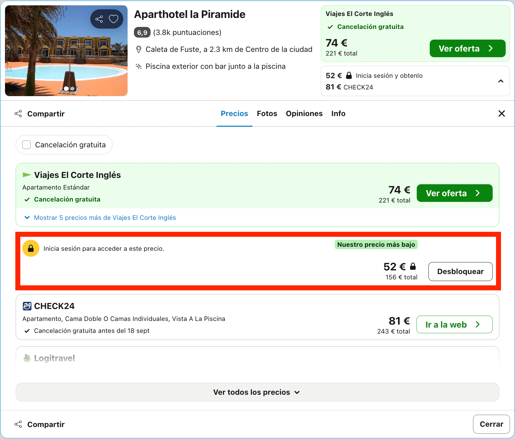Image resolution: width=515 pixels, height=439 pixels.
Task: Click the (3.8k puntuaciones) text
Action: (x=187, y=32)
